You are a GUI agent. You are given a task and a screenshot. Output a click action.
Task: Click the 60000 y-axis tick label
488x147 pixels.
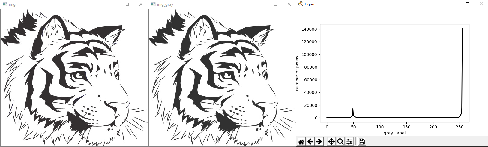click(310, 80)
